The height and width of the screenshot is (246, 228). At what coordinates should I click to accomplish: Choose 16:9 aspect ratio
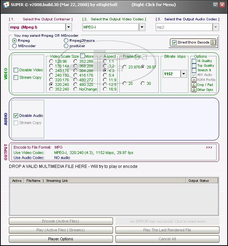coord(105,89)
